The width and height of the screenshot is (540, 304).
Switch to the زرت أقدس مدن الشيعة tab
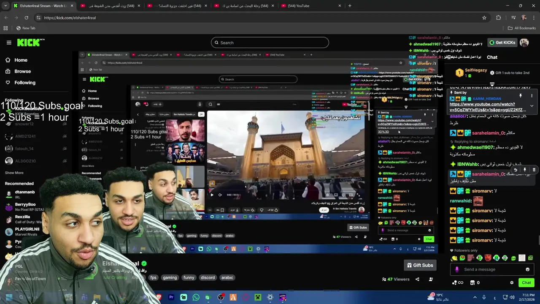point(110,6)
